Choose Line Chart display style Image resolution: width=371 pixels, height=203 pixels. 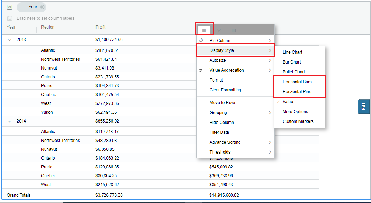292,52
